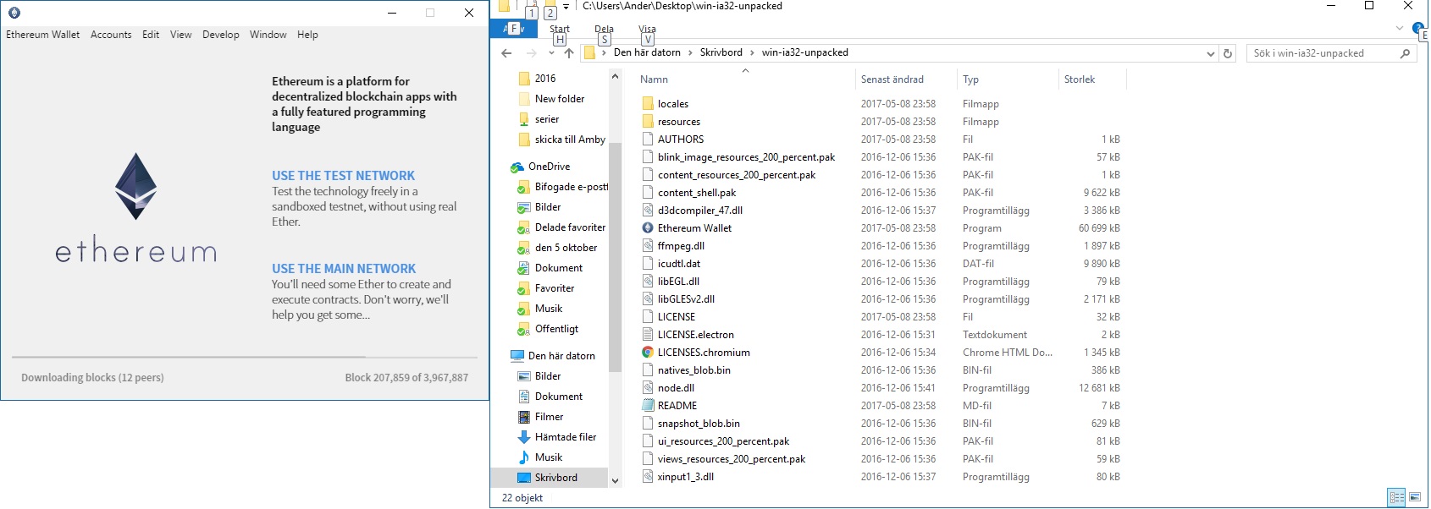The image size is (1431, 509).
Task: Open the Visa ribbon tab in Explorer
Action: pyautogui.click(x=648, y=29)
